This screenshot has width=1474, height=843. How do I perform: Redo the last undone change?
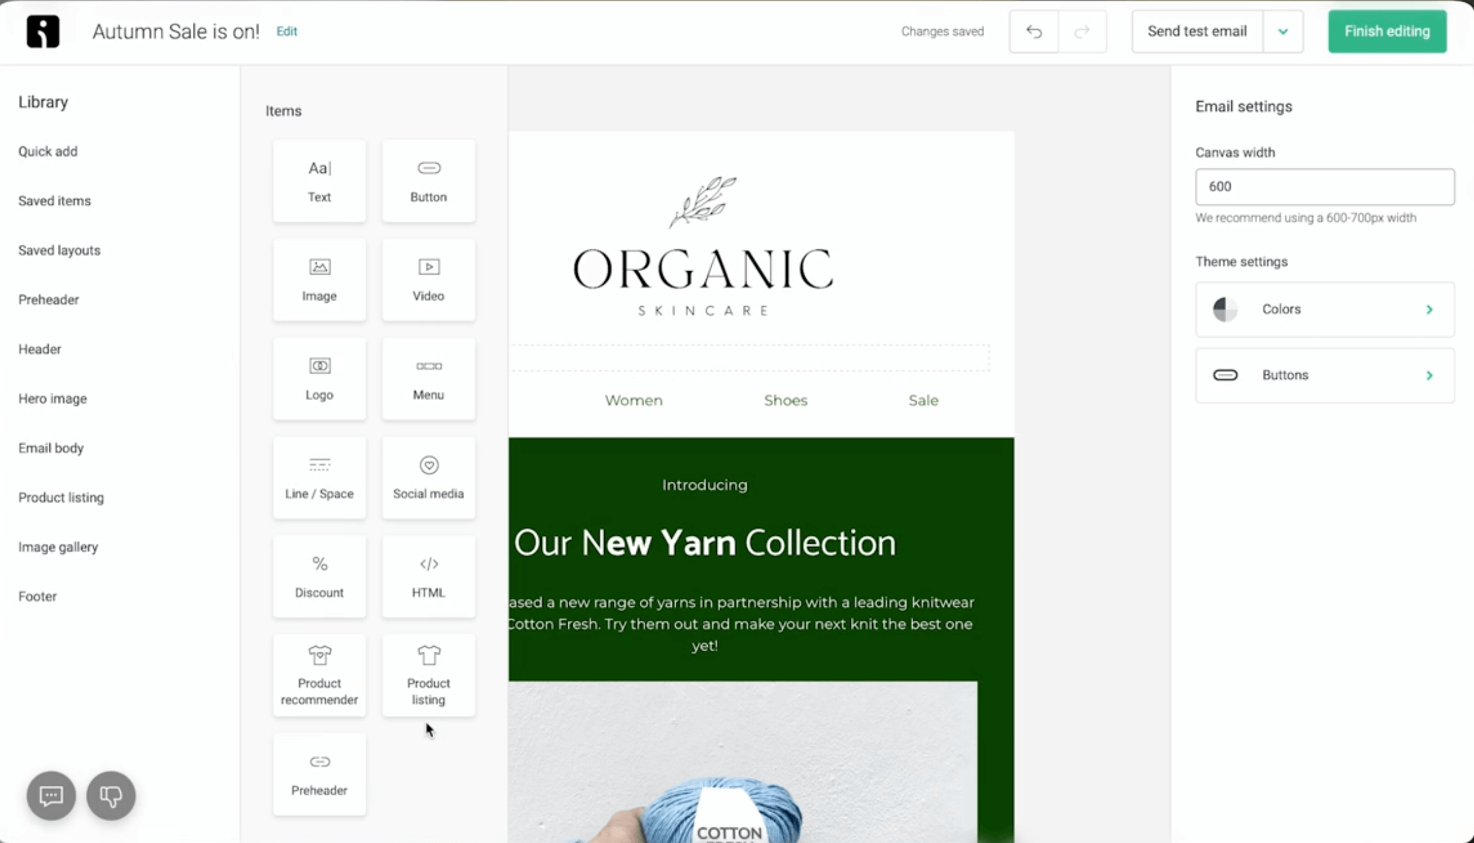[1082, 31]
